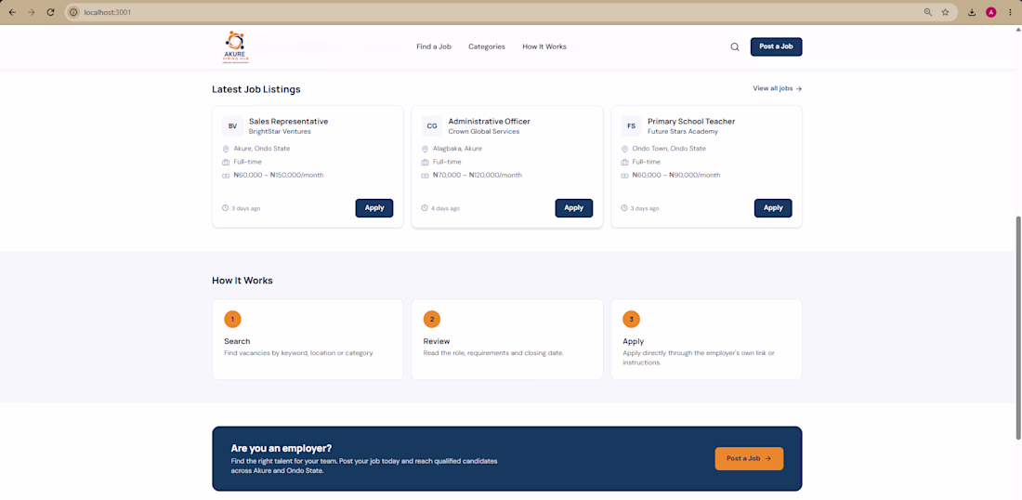1022x500 pixels.
Task: Click the orange Post a Job button
Action: tap(749, 458)
